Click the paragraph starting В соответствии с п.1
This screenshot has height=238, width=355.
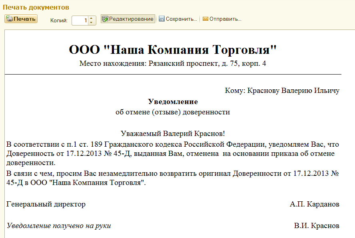click(x=173, y=153)
